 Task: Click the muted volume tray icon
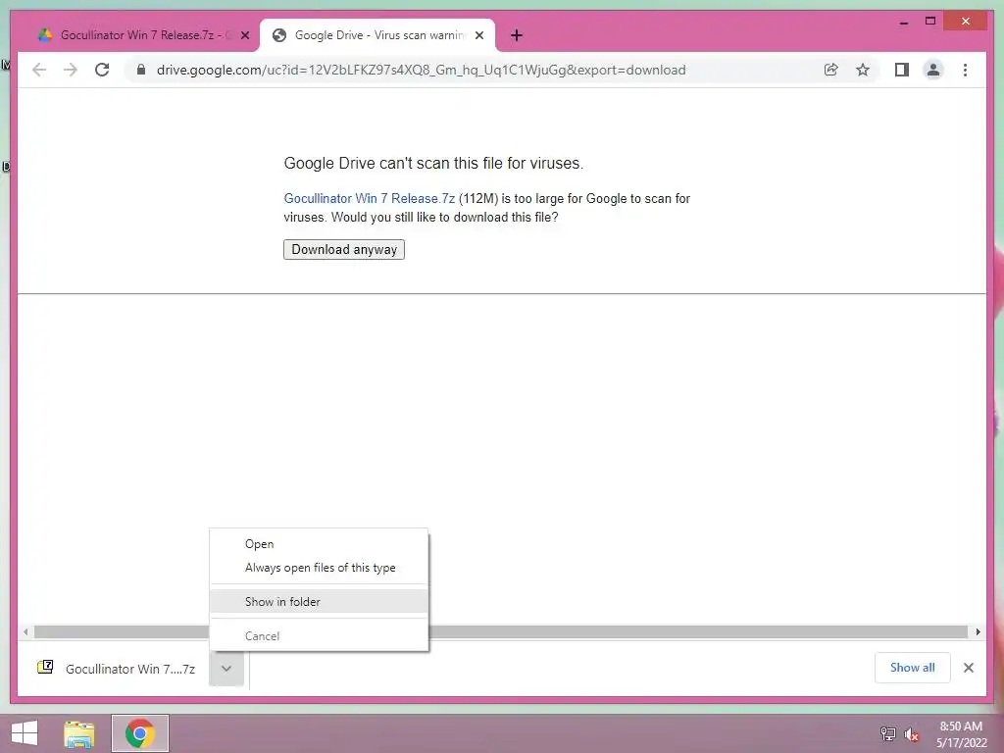[x=911, y=733]
